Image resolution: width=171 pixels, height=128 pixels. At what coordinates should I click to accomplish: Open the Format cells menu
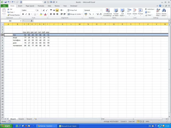pos(140,12)
